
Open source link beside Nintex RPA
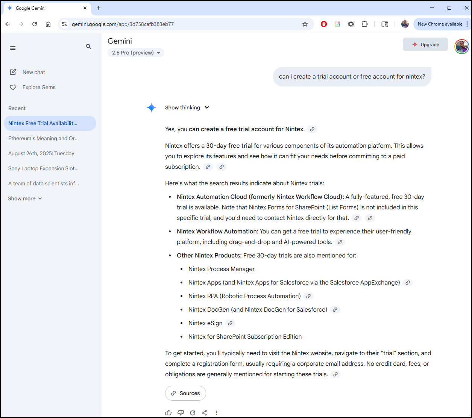point(308,296)
